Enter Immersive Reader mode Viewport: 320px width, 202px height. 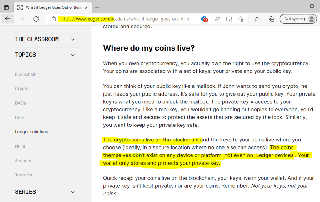229,19
